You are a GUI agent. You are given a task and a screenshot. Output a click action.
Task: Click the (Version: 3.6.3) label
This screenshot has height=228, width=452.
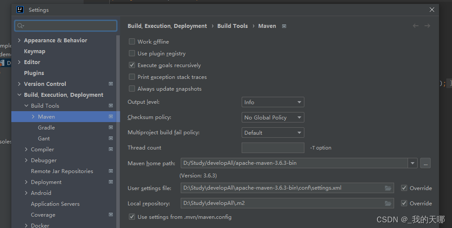click(198, 176)
